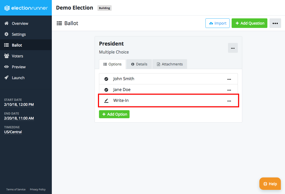Open the Terms of Service link
The height and width of the screenshot is (194, 285).
tap(16, 189)
